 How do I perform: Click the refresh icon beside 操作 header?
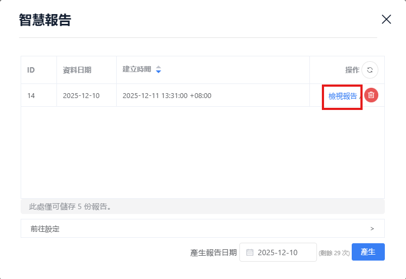point(370,70)
